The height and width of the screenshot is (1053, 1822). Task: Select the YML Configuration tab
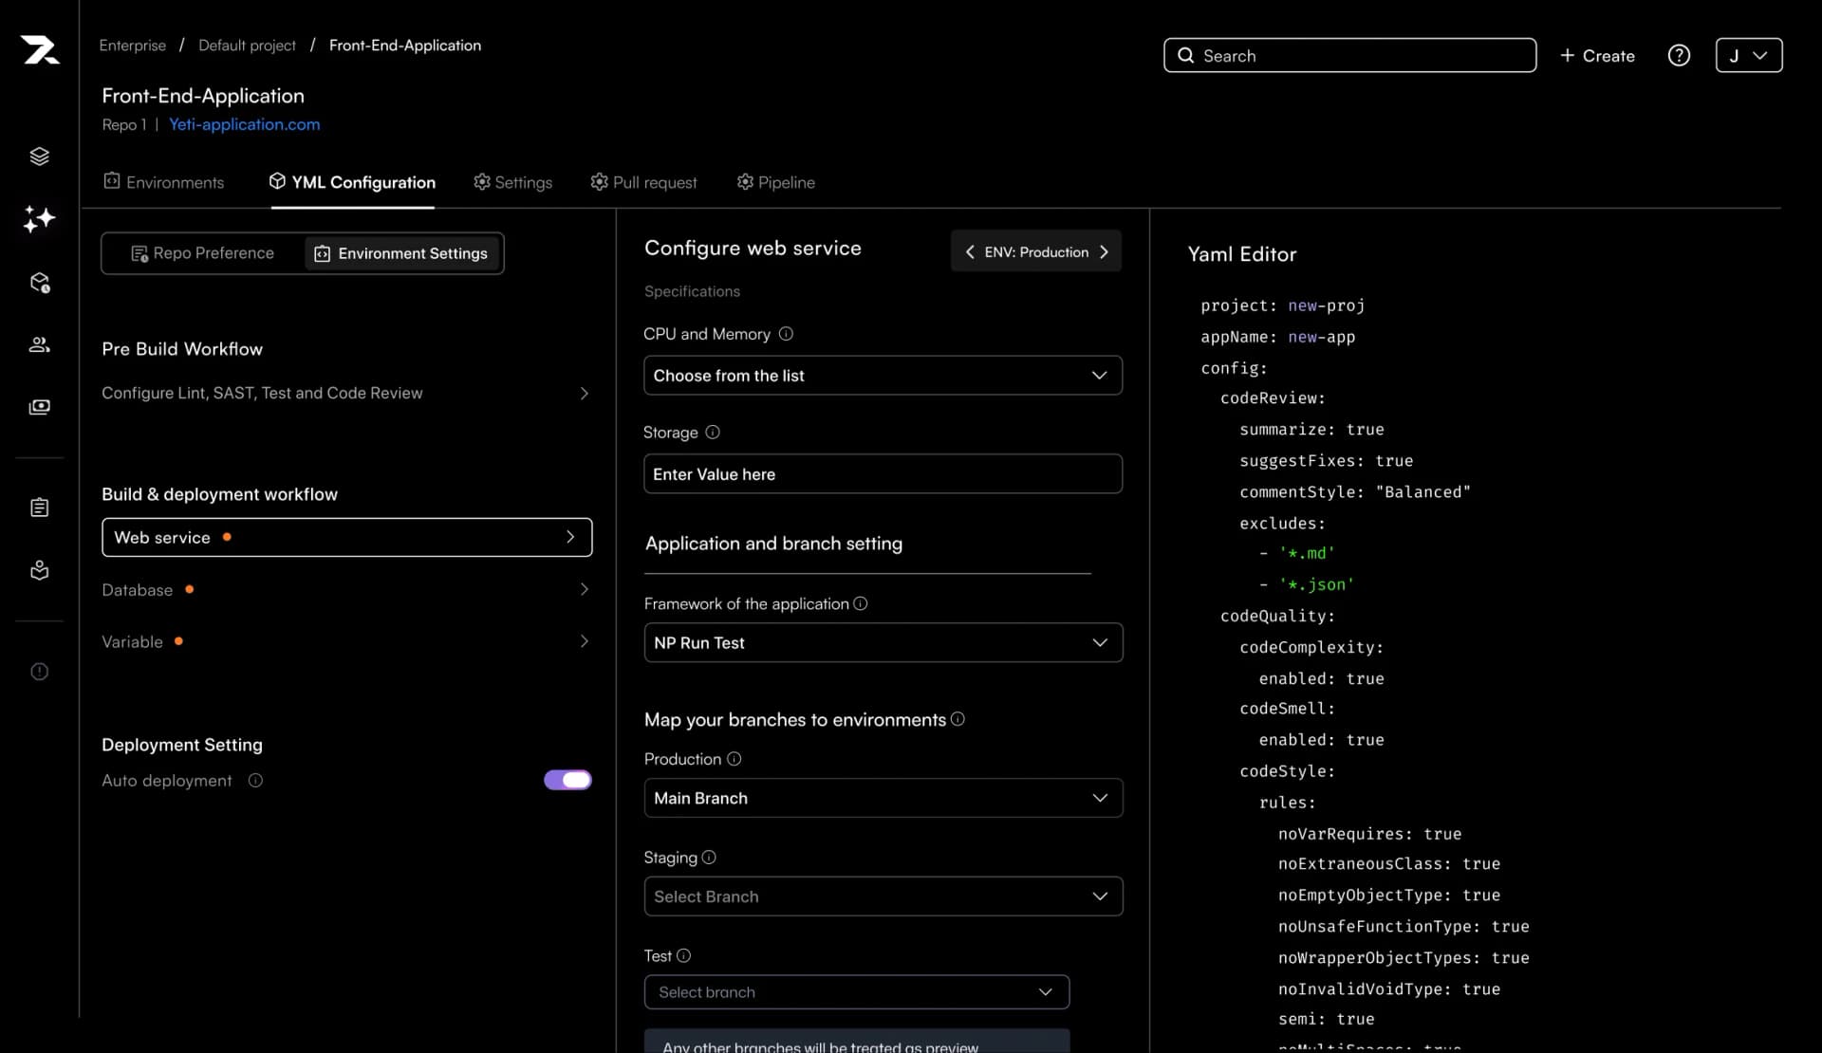click(352, 181)
